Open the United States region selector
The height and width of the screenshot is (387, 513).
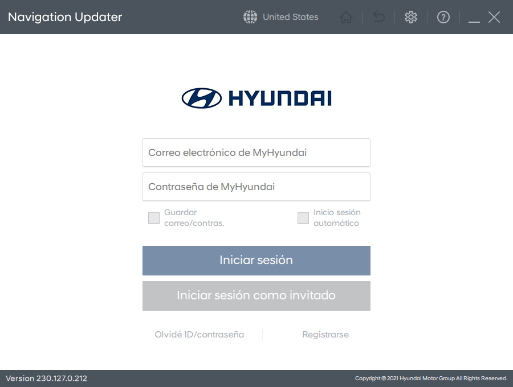click(291, 17)
